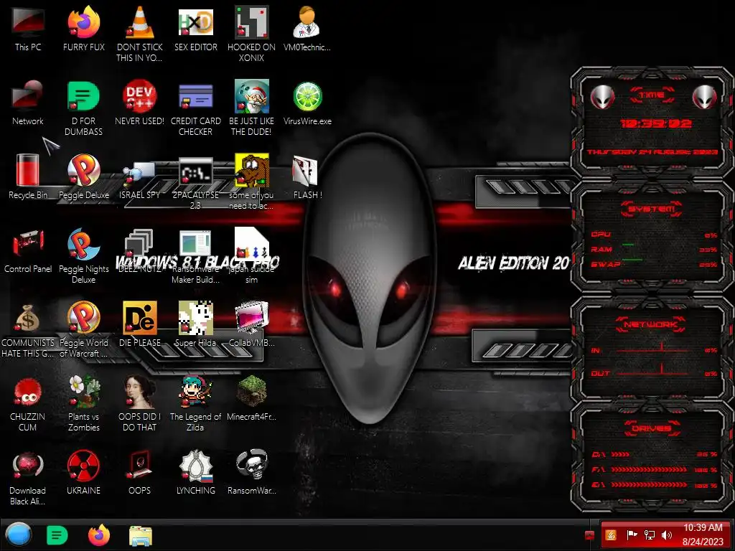The height and width of the screenshot is (551, 735).
Task: Open the network status tray icon
Action: click(649, 535)
